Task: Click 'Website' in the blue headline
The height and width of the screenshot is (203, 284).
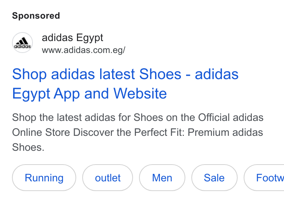Action: tap(140, 93)
